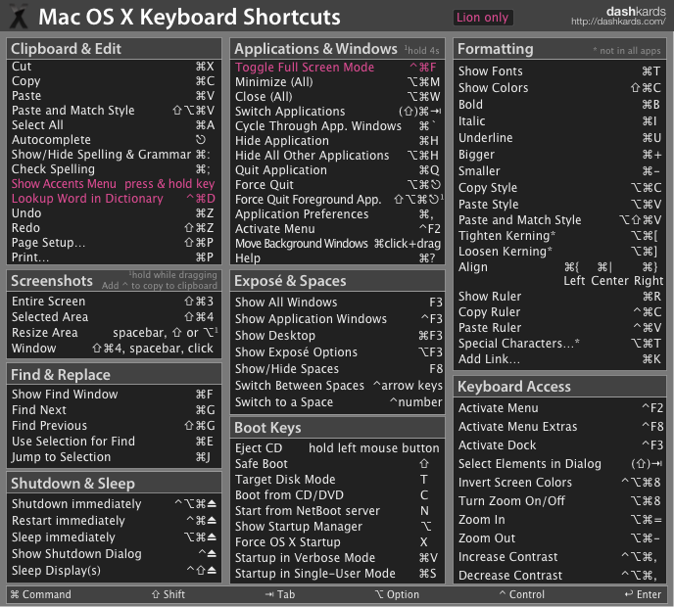Click the 'Add Link…' row
The image size is (674, 607).
point(560,359)
